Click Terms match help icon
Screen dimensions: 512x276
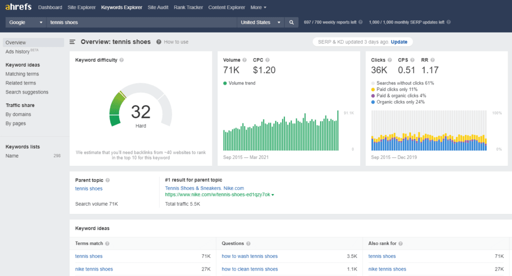click(x=107, y=243)
